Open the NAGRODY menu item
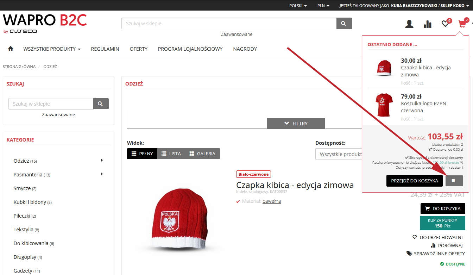This screenshot has width=473, height=275. tap(245, 49)
